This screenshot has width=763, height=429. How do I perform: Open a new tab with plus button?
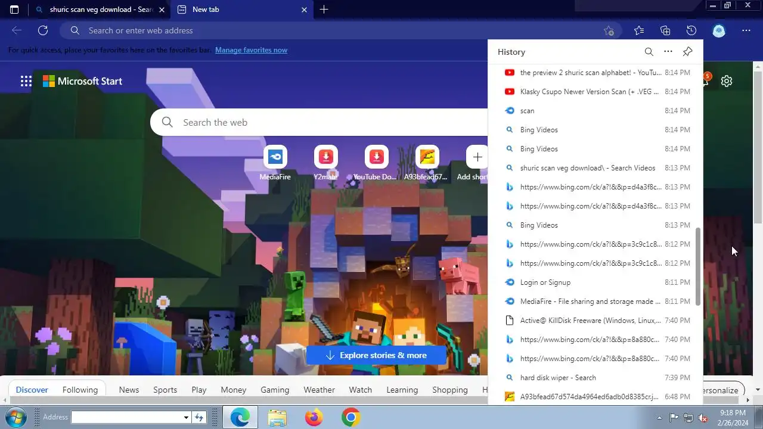click(x=324, y=10)
